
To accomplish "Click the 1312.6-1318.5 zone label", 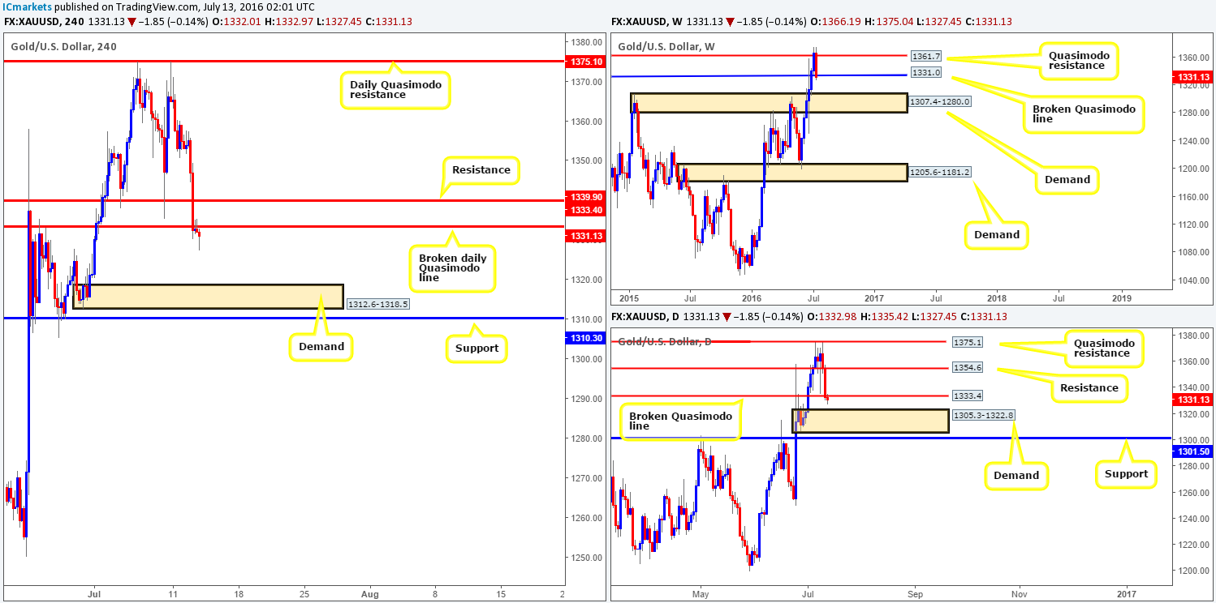I will coord(380,305).
